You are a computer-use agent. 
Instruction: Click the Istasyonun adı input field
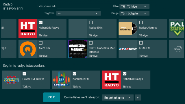tap(79, 6)
